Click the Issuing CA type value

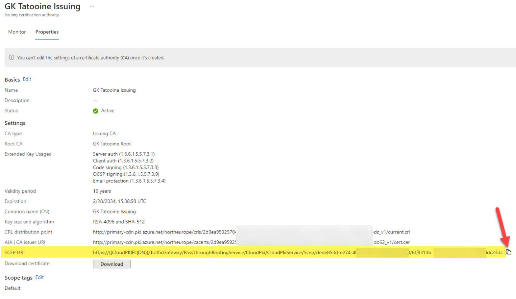[104, 133]
